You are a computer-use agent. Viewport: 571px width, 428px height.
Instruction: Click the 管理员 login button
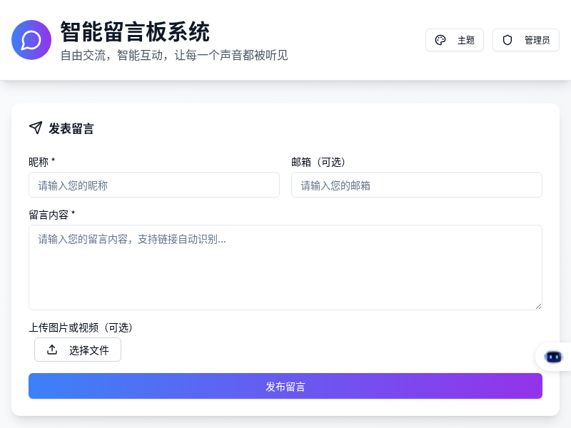[x=526, y=40]
